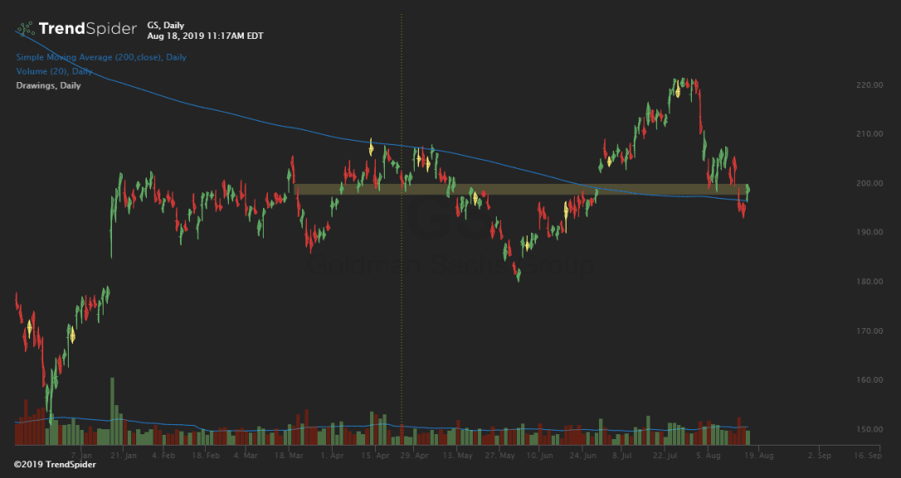This screenshot has height=478, width=901.
Task: Click the TrendSpider spider logo icon
Action: tap(26, 28)
